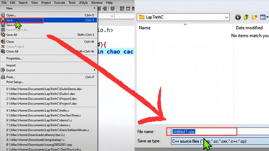Screen dimensions: 269x151
Task: Open the view menu icon in the save dialog
Action: click(264, 17)
